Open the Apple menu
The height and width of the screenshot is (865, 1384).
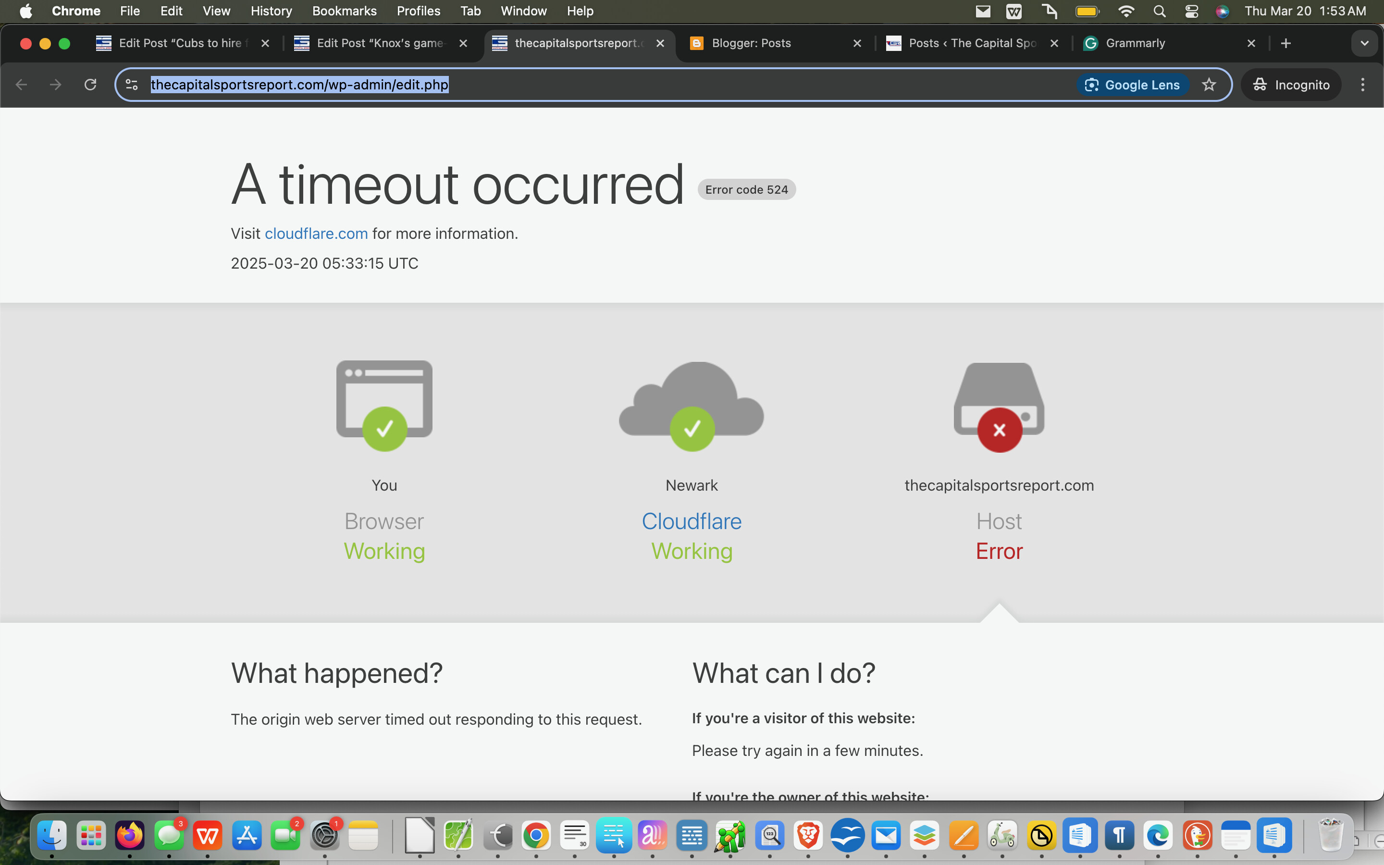[x=26, y=11]
